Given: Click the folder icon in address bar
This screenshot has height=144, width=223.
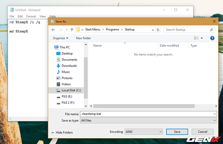Looking at the screenshot, I should click(x=78, y=30).
